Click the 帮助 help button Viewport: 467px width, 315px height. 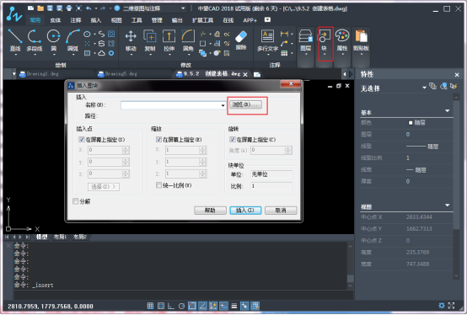point(210,211)
